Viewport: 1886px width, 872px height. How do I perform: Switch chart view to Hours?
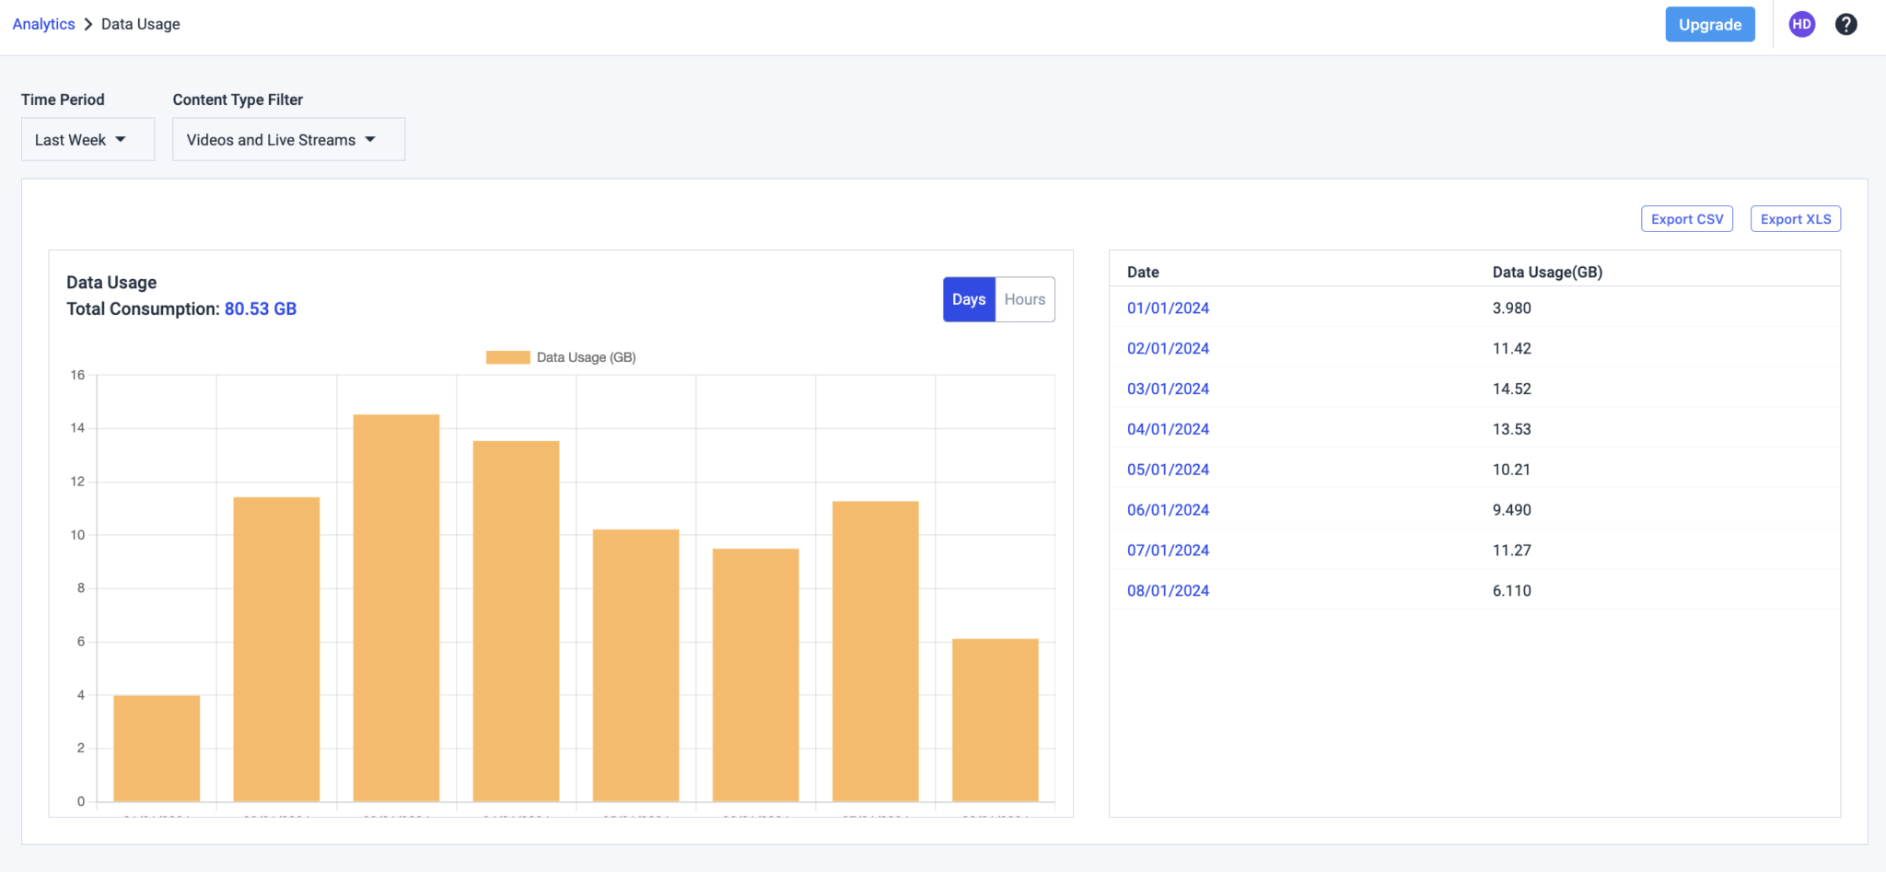click(1025, 299)
